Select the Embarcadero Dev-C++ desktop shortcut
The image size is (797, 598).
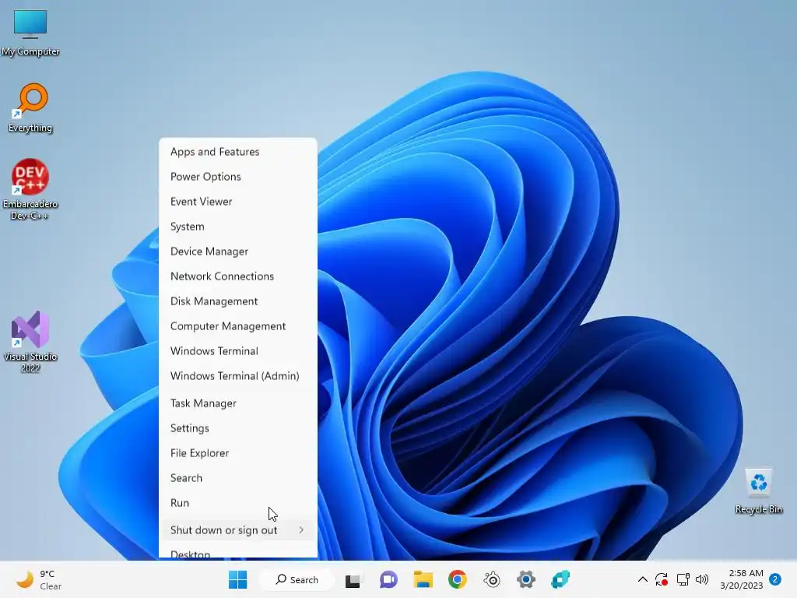[x=30, y=189]
